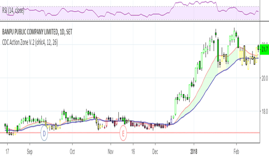Click the Dec date axis label
Screen dimensions: 269x158
pos(155,152)
